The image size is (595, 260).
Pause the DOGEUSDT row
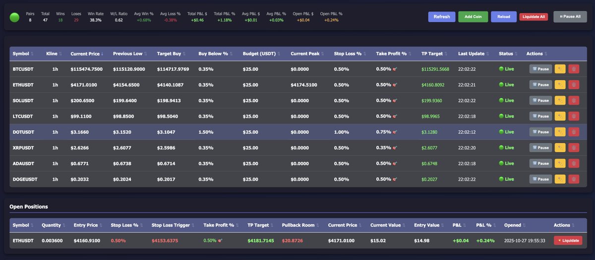540,179
